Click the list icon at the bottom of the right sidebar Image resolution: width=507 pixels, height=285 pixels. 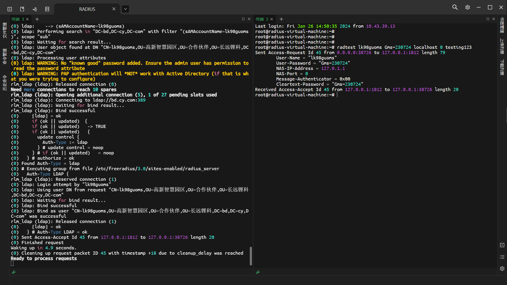[x=502, y=257]
